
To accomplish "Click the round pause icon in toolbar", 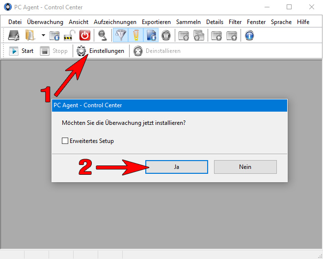I will point(166,35).
